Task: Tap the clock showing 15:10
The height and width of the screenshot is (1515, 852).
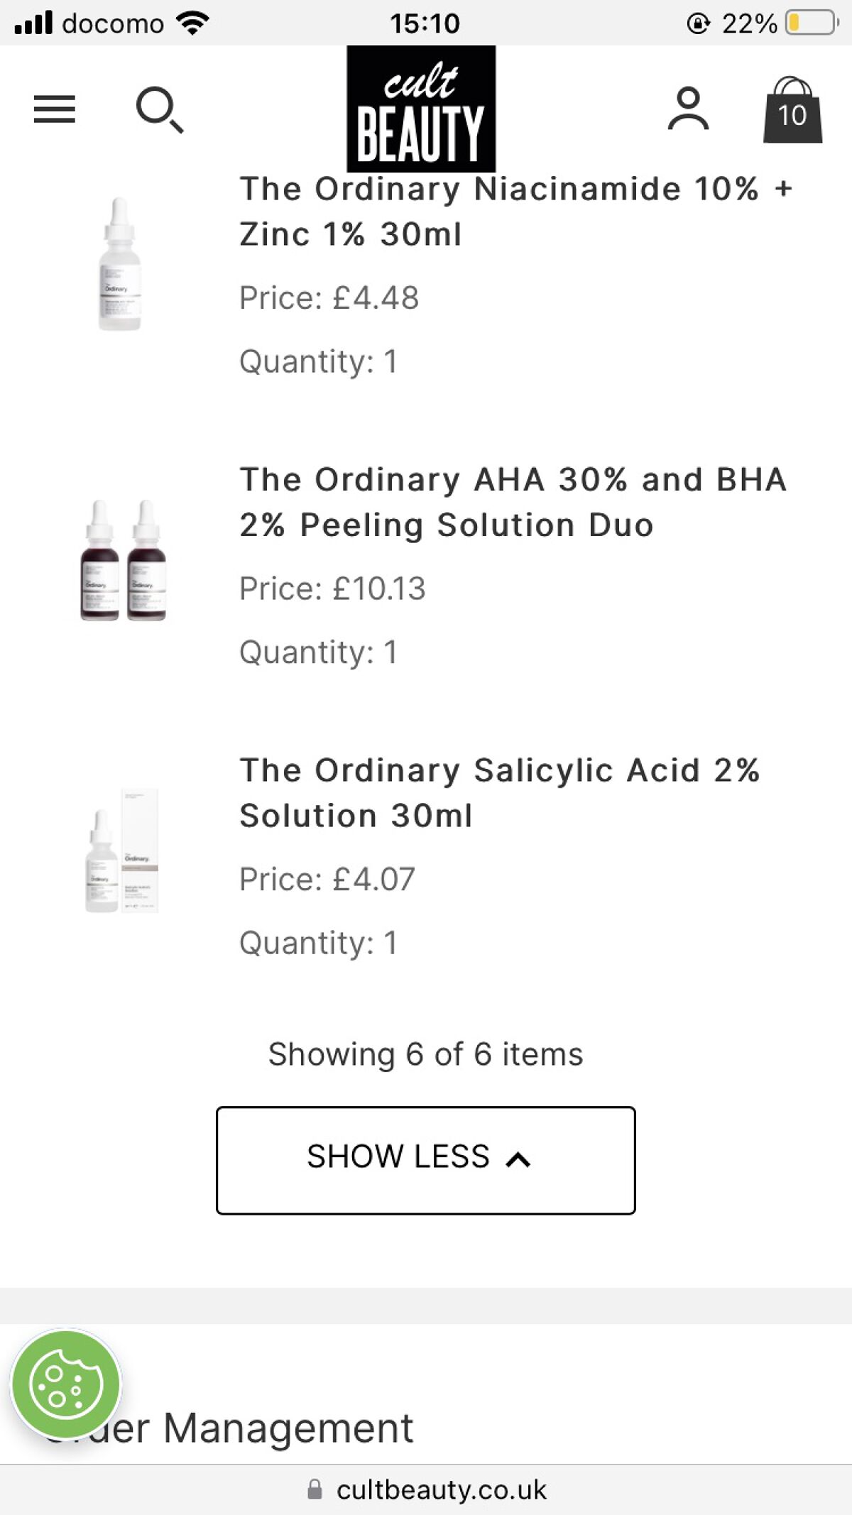Action: [x=424, y=23]
